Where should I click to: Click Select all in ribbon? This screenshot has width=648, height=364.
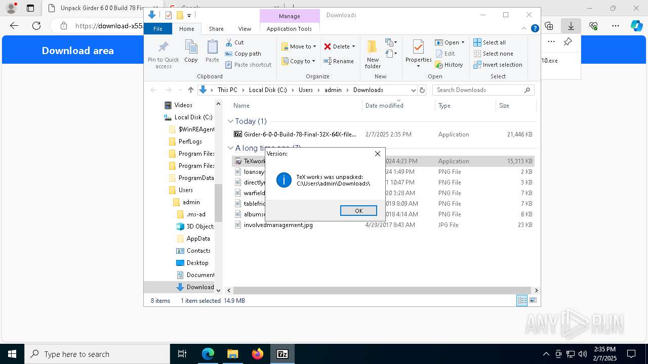[490, 42]
